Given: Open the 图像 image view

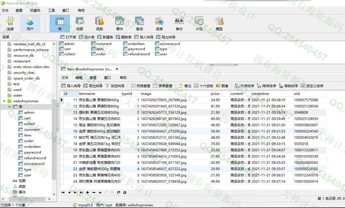Looking at the screenshot, I should tap(222, 86).
